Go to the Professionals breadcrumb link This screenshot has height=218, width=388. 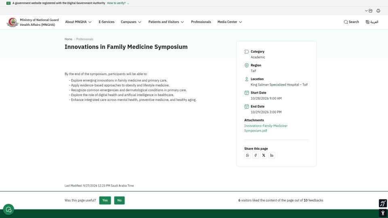[x=84, y=39]
